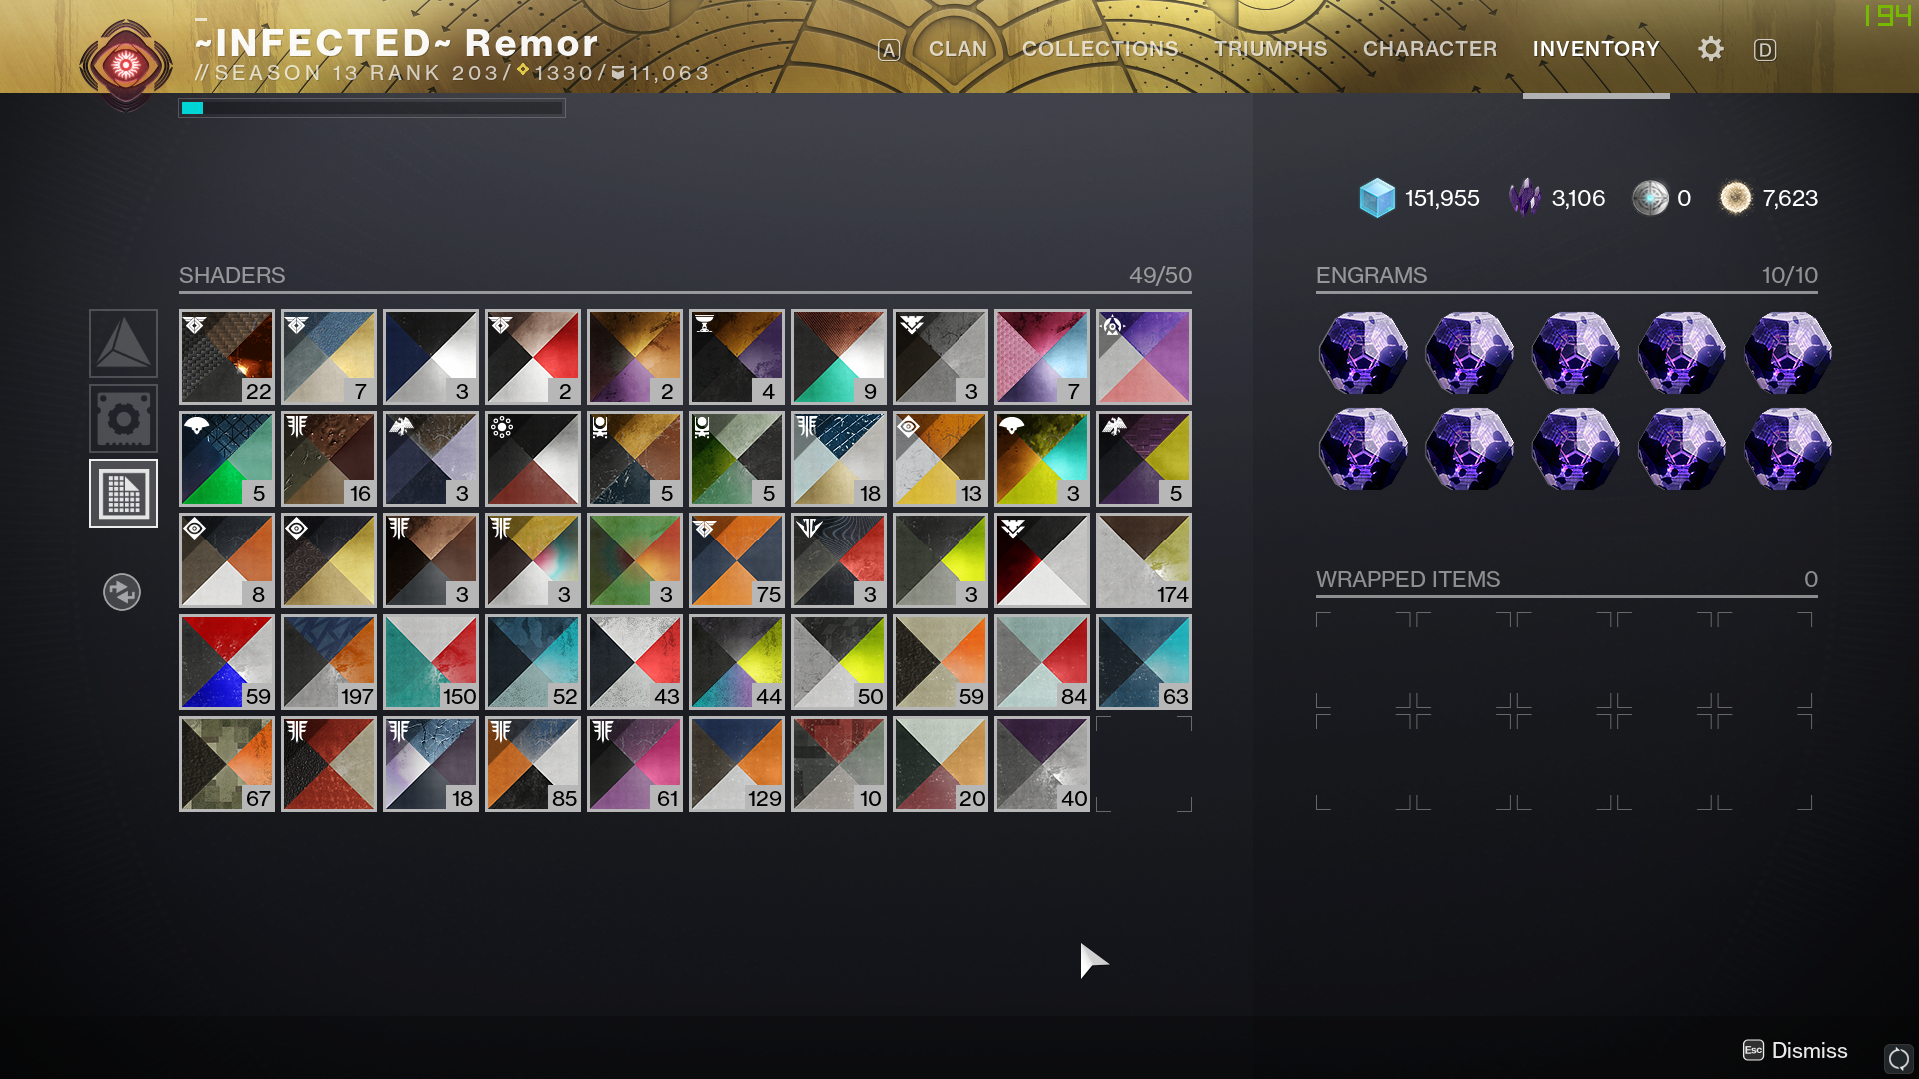Viewport: 1919px width, 1079px height.
Task: Choose the camo shader stack showing 67
Action: click(227, 764)
